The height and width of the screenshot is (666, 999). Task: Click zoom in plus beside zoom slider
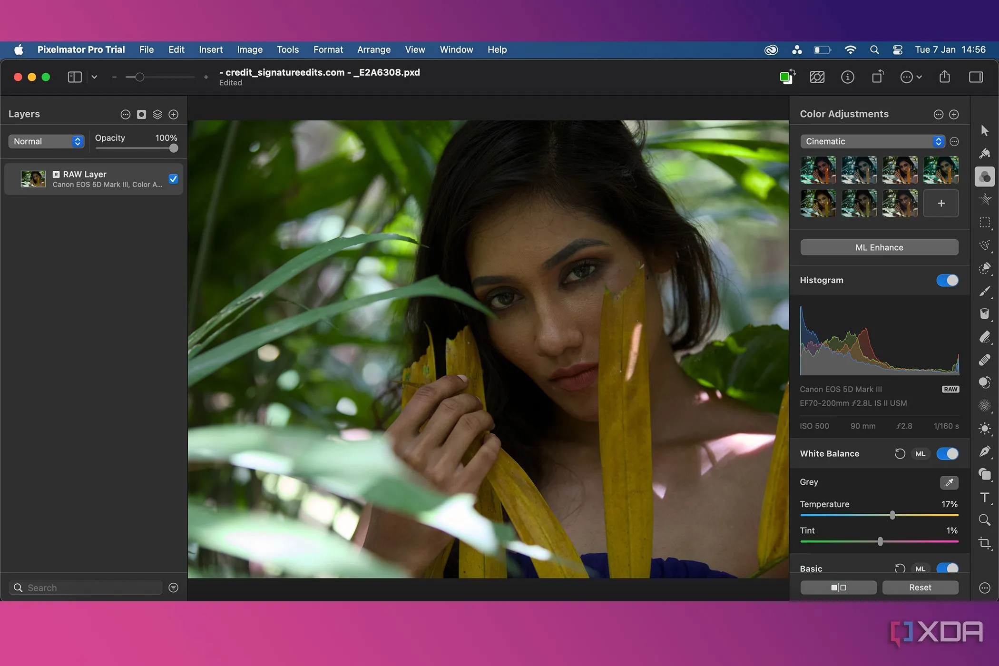pos(206,77)
